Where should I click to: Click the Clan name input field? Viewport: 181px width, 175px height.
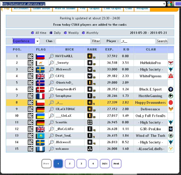(x=73, y=41)
